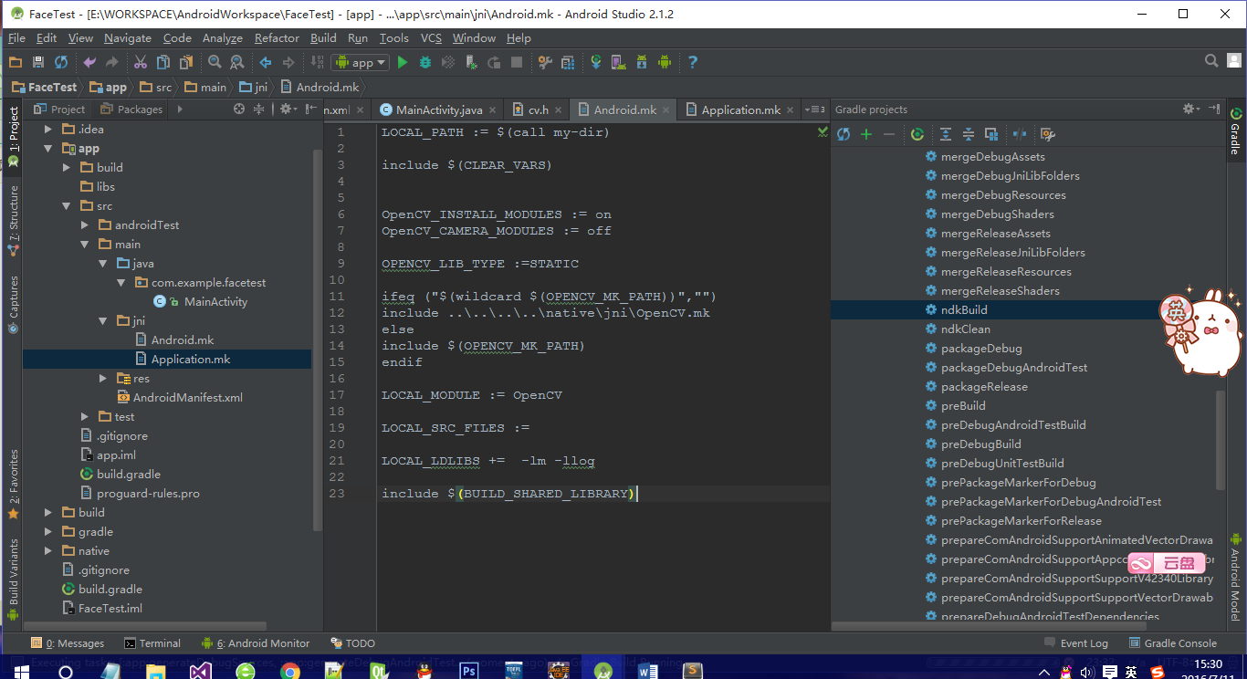Refresh all Gradle projects icon

(x=844, y=134)
